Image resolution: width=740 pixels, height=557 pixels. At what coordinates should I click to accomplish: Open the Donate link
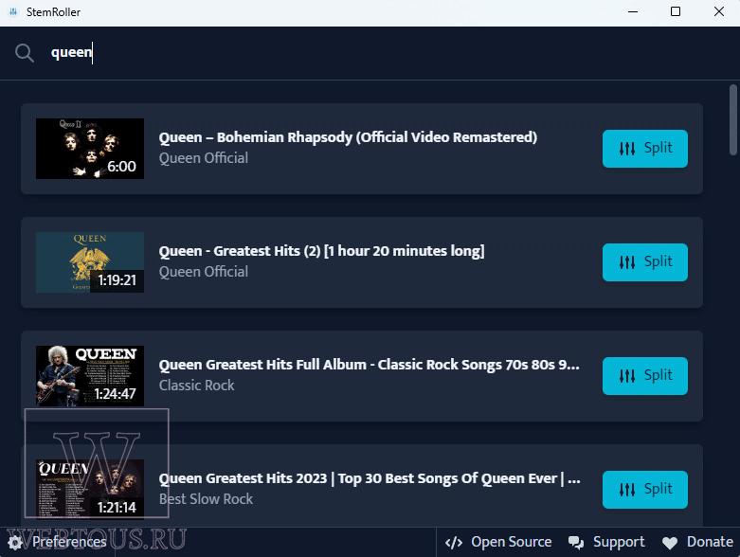pyautogui.click(x=710, y=542)
